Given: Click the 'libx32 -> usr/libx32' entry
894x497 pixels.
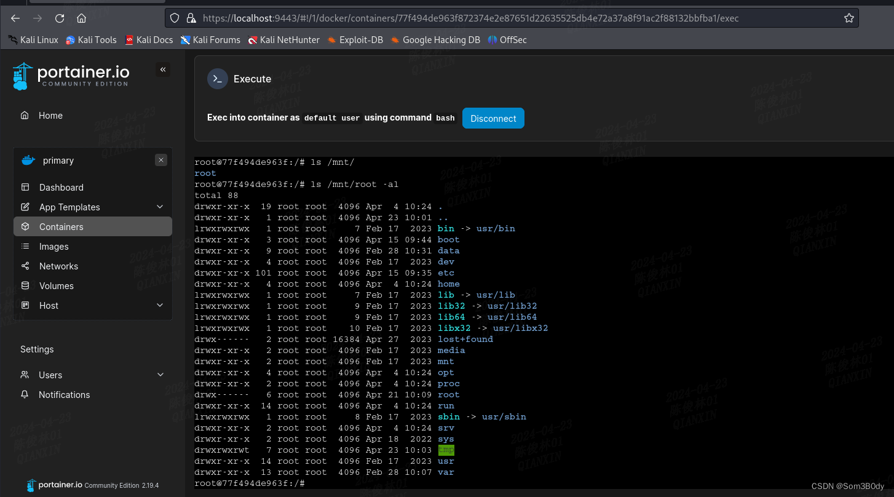Looking at the screenshot, I should (x=493, y=328).
